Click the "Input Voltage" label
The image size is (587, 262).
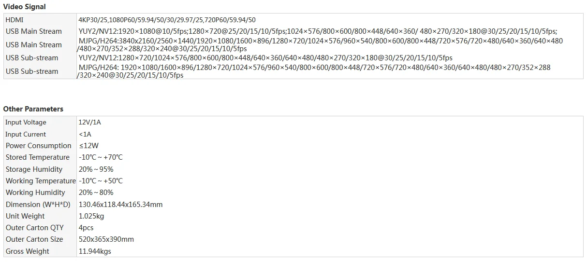coord(26,123)
